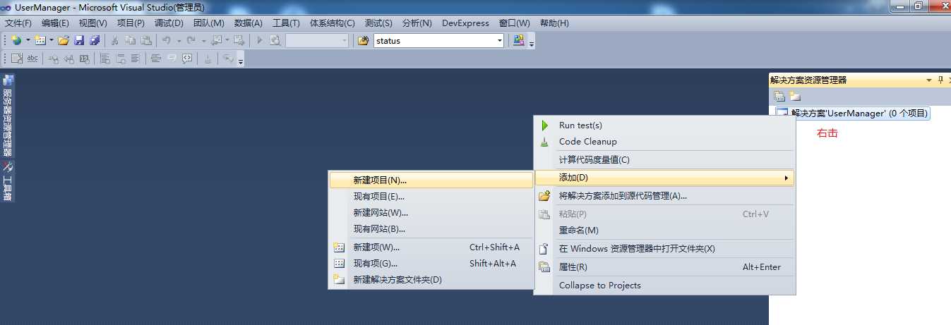Click the Undo arrow icon

pos(167,41)
